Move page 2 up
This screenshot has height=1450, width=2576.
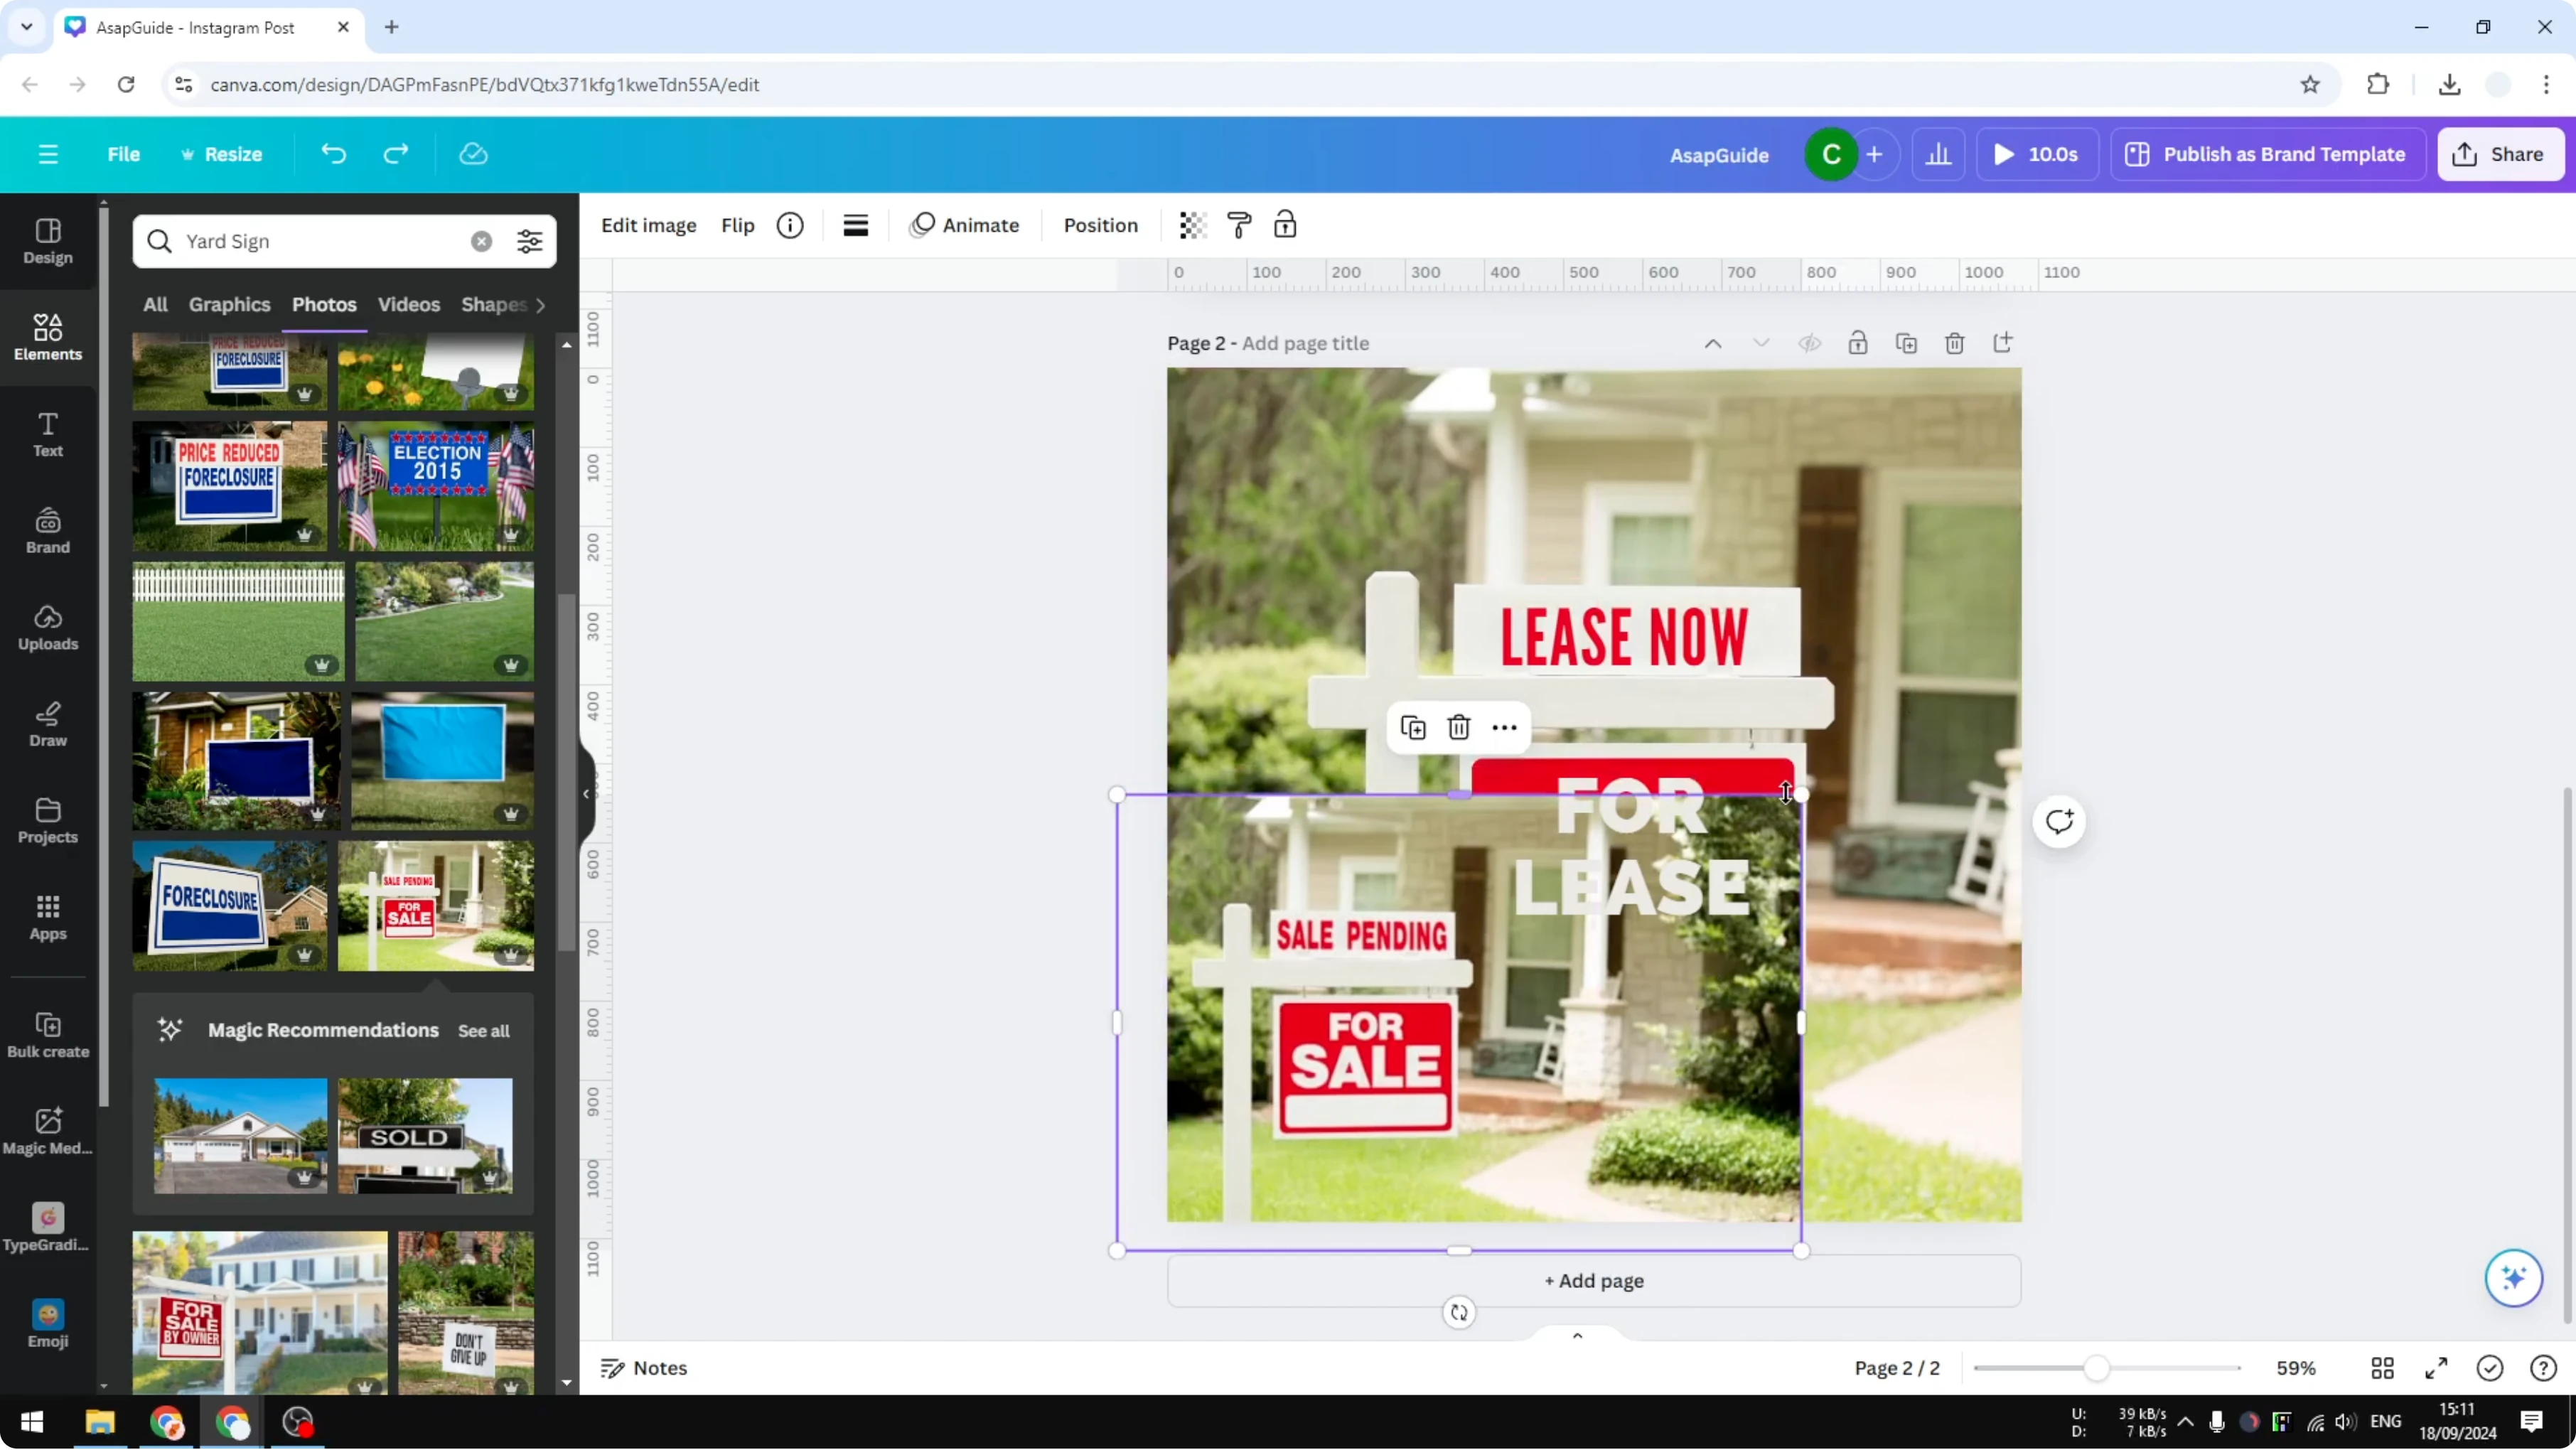point(1713,343)
